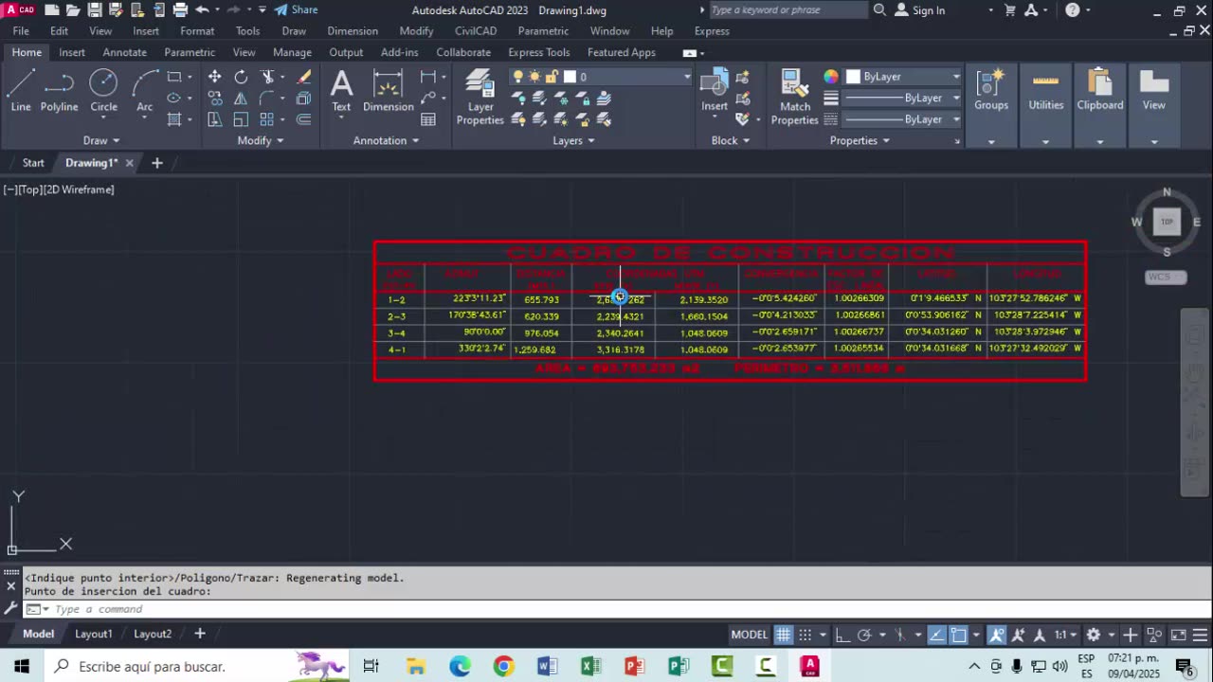Select the Polyline tool
The image size is (1213, 682).
tap(59, 91)
